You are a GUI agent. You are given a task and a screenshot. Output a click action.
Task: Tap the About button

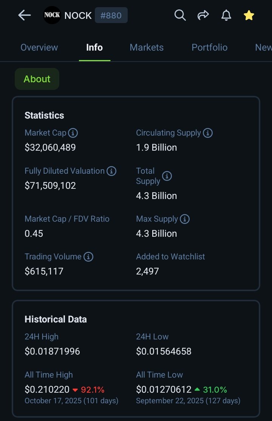click(37, 79)
